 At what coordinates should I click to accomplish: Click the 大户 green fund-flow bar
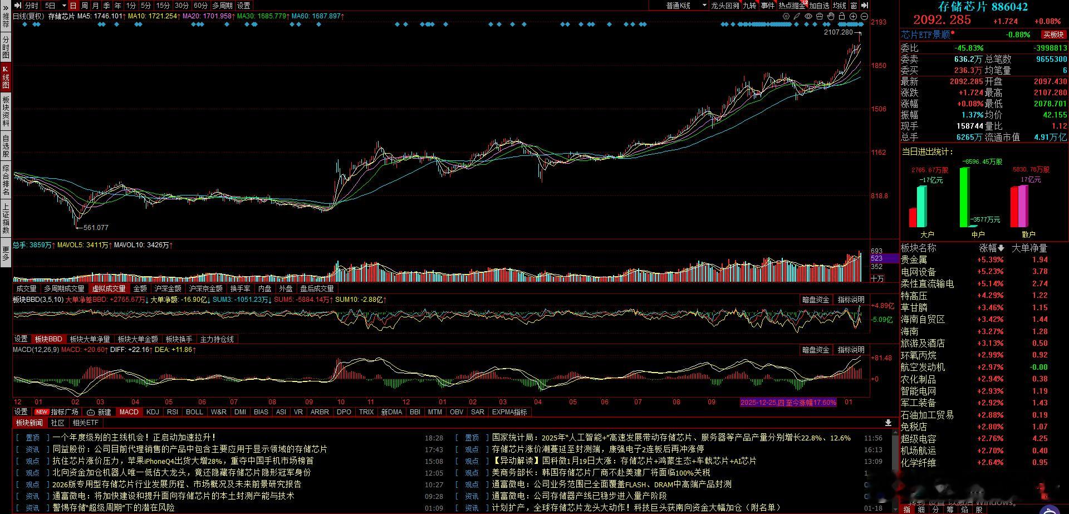pos(922,207)
